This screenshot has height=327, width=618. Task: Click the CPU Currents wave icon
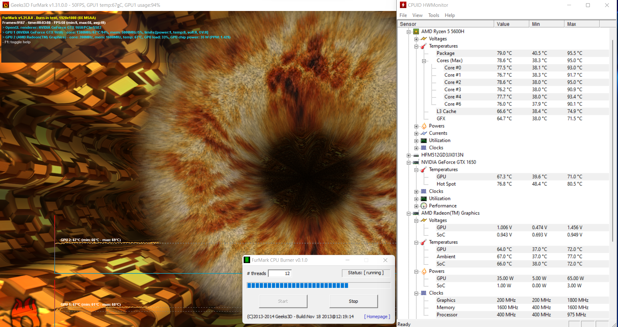[424, 133]
